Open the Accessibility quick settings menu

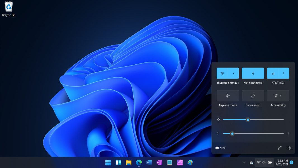point(278,96)
